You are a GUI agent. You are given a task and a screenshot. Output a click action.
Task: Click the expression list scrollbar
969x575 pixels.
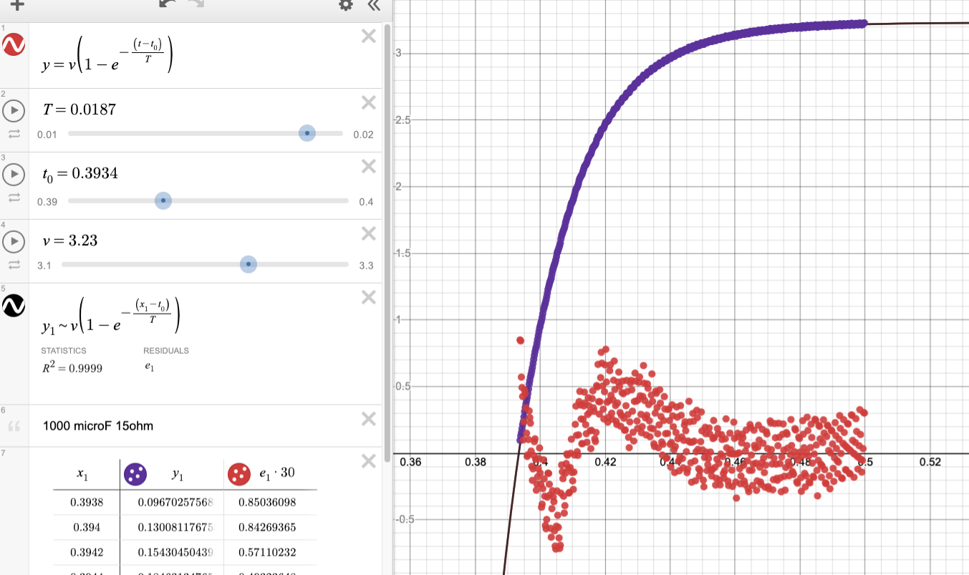[388, 242]
